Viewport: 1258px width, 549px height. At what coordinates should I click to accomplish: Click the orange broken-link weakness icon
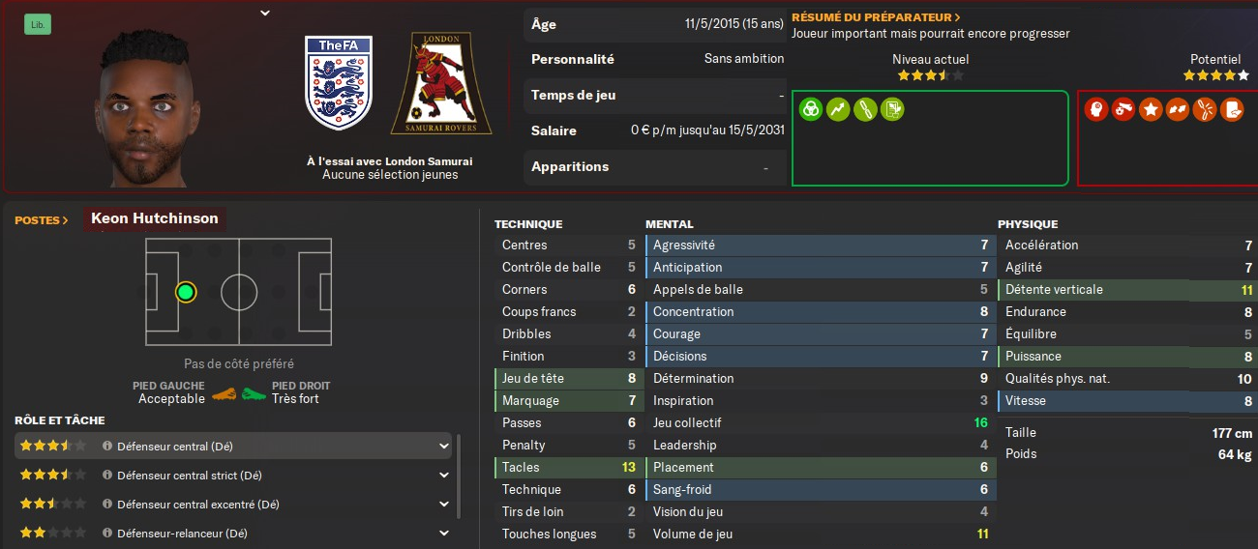pyautogui.click(x=1205, y=109)
